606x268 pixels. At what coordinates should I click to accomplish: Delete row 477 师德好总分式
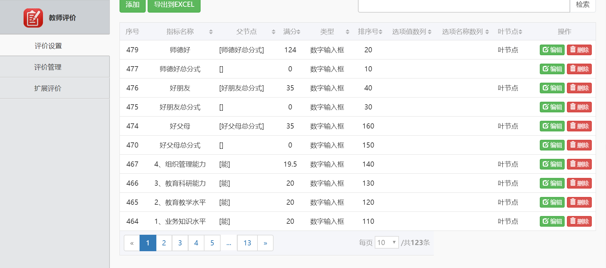pyautogui.click(x=579, y=69)
